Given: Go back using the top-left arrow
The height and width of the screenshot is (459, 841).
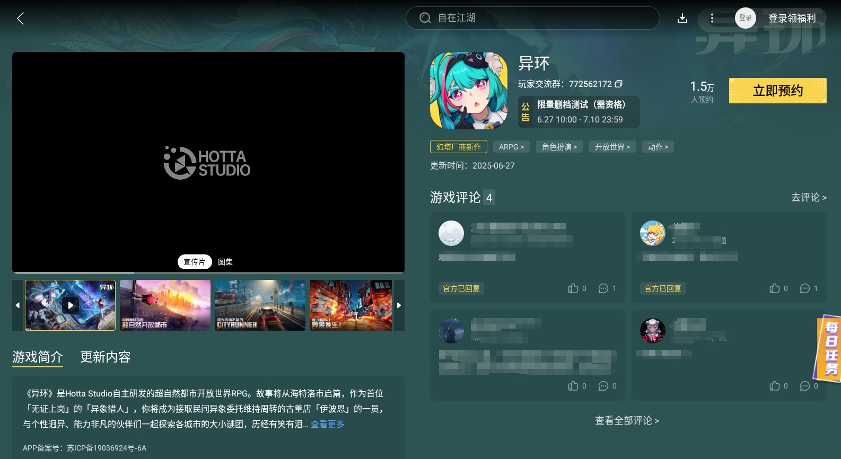Looking at the screenshot, I should pos(20,19).
